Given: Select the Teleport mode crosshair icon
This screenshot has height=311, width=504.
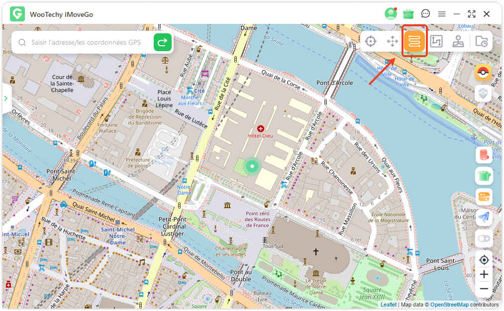Looking at the screenshot, I should click(371, 42).
